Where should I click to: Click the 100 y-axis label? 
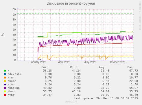point(14,10)
